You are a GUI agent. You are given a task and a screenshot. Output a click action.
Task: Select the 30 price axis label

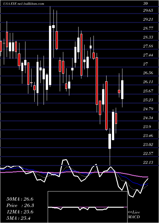[146, 4]
